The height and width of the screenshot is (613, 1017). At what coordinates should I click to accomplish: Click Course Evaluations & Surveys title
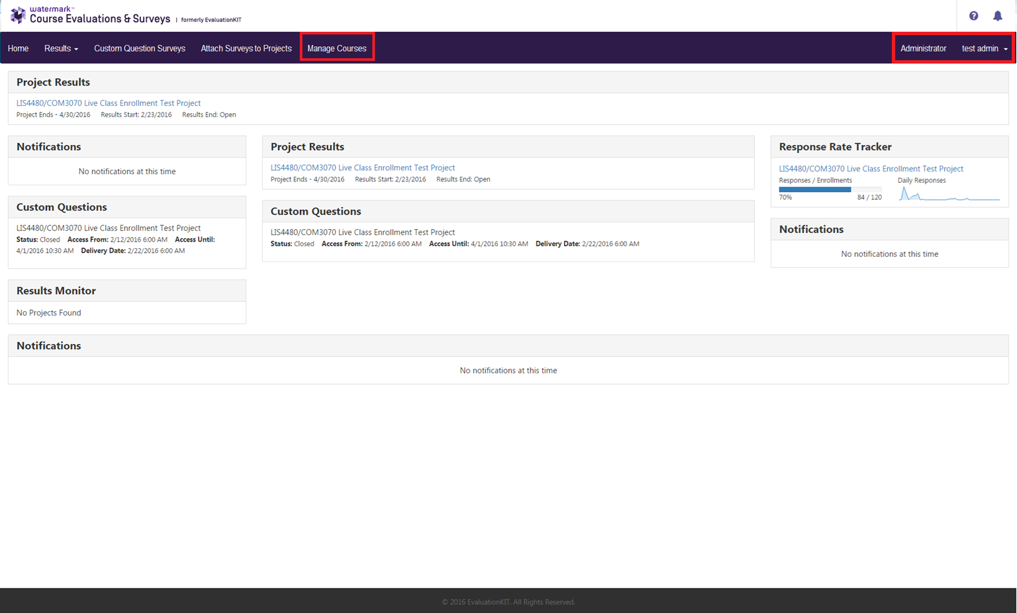[100, 19]
